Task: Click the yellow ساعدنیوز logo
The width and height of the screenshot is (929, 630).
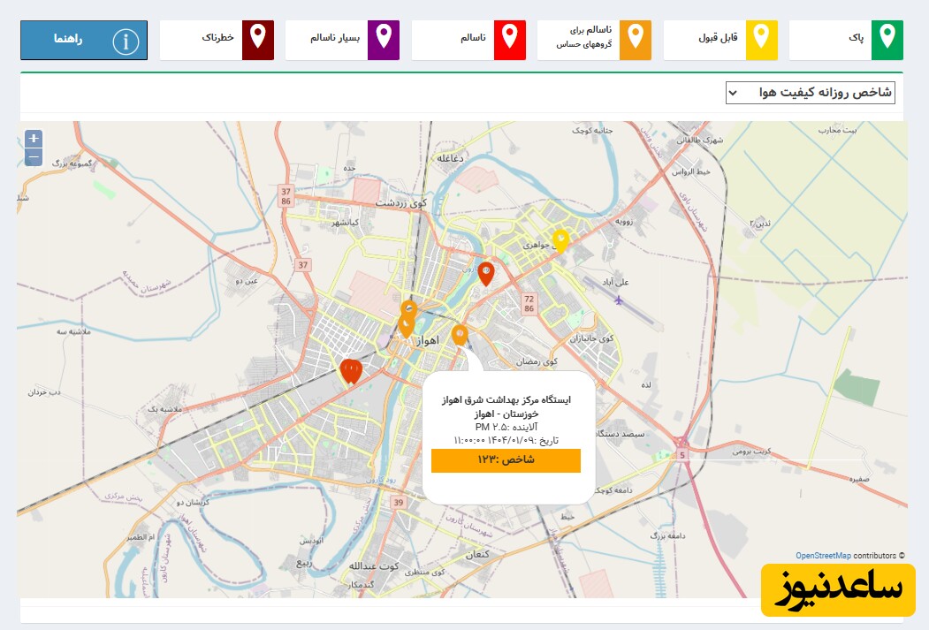Action: pyautogui.click(x=838, y=590)
